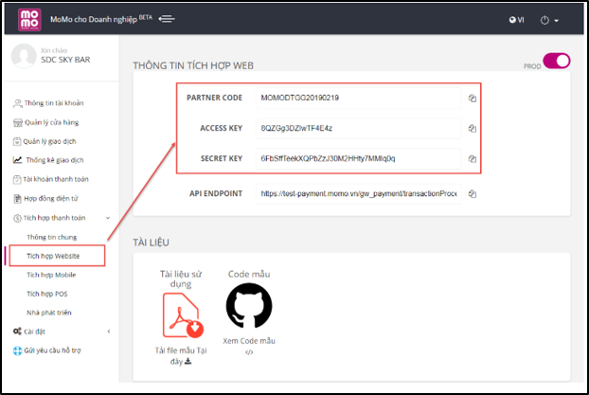Open Thông tin tài khoản menu

(54, 103)
